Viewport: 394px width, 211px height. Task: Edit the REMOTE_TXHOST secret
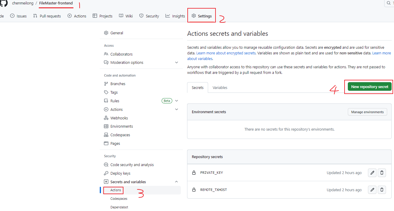[372, 189]
